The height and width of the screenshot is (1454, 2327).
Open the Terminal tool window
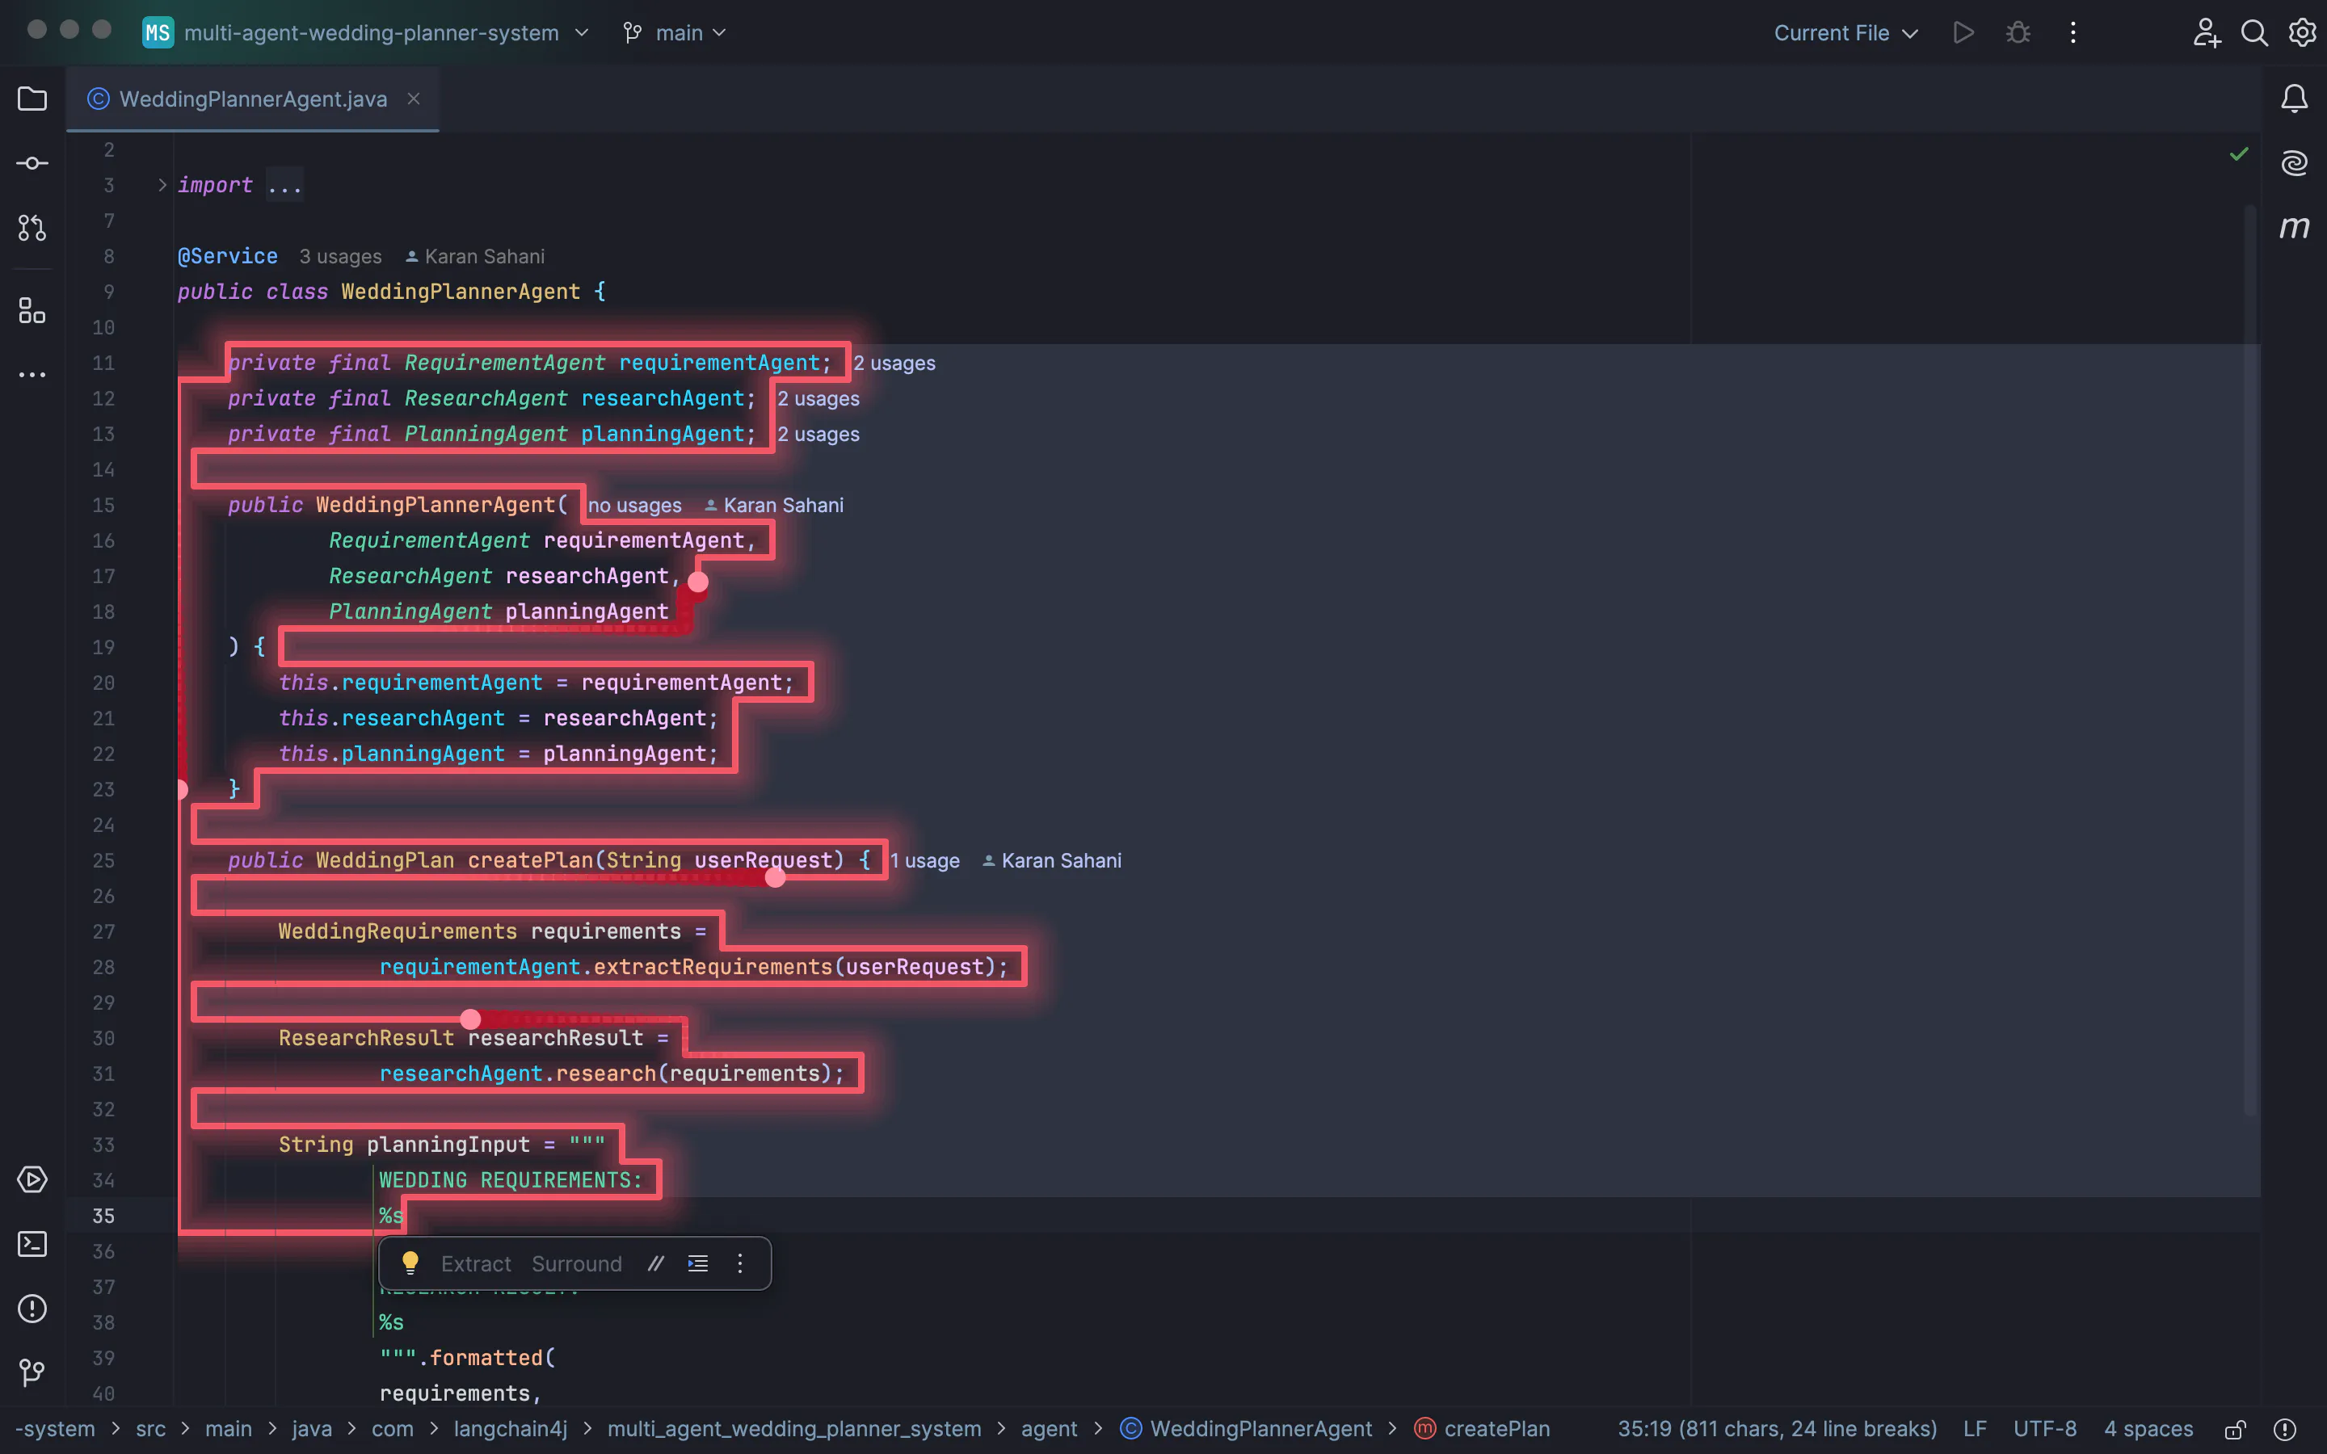click(32, 1243)
